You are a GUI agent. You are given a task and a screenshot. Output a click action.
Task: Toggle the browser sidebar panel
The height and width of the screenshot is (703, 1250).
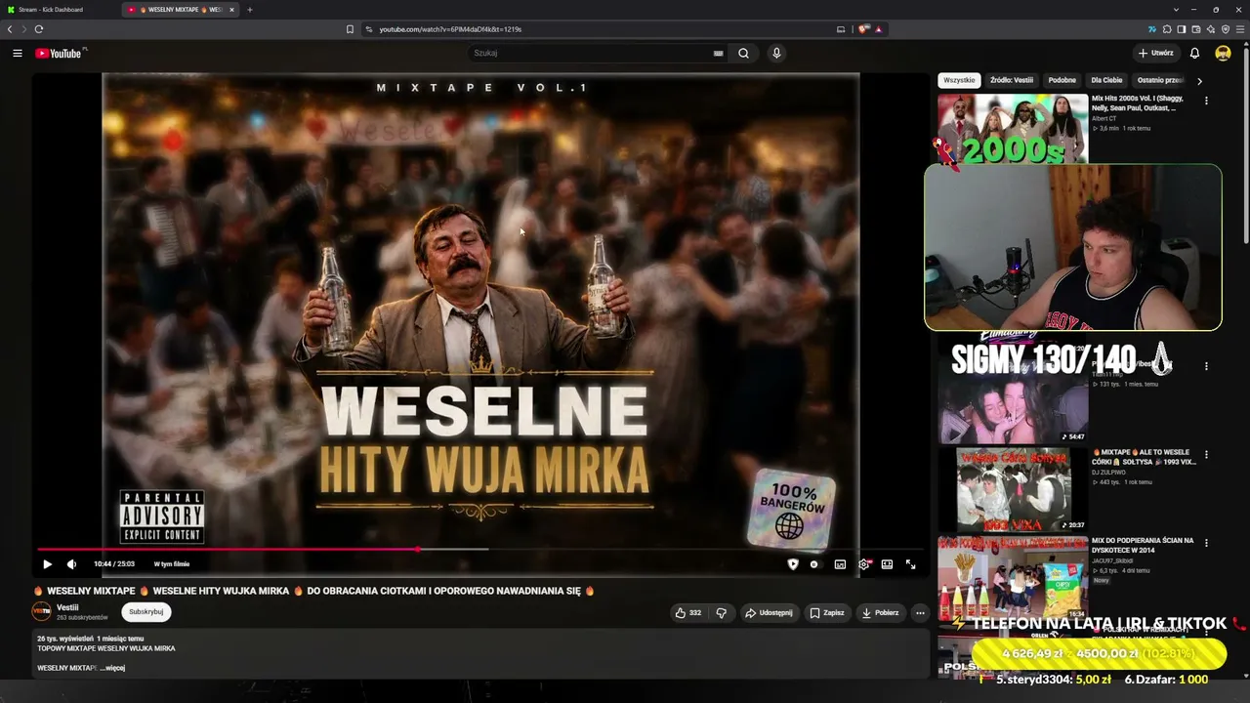coord(1182,29)
